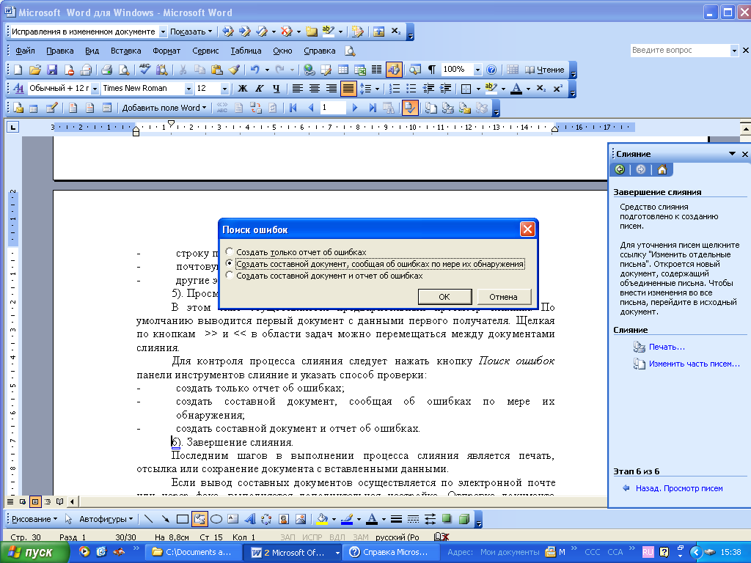
Task: Go to next record arrow in merge toolbar
Action: click(355, 108)
